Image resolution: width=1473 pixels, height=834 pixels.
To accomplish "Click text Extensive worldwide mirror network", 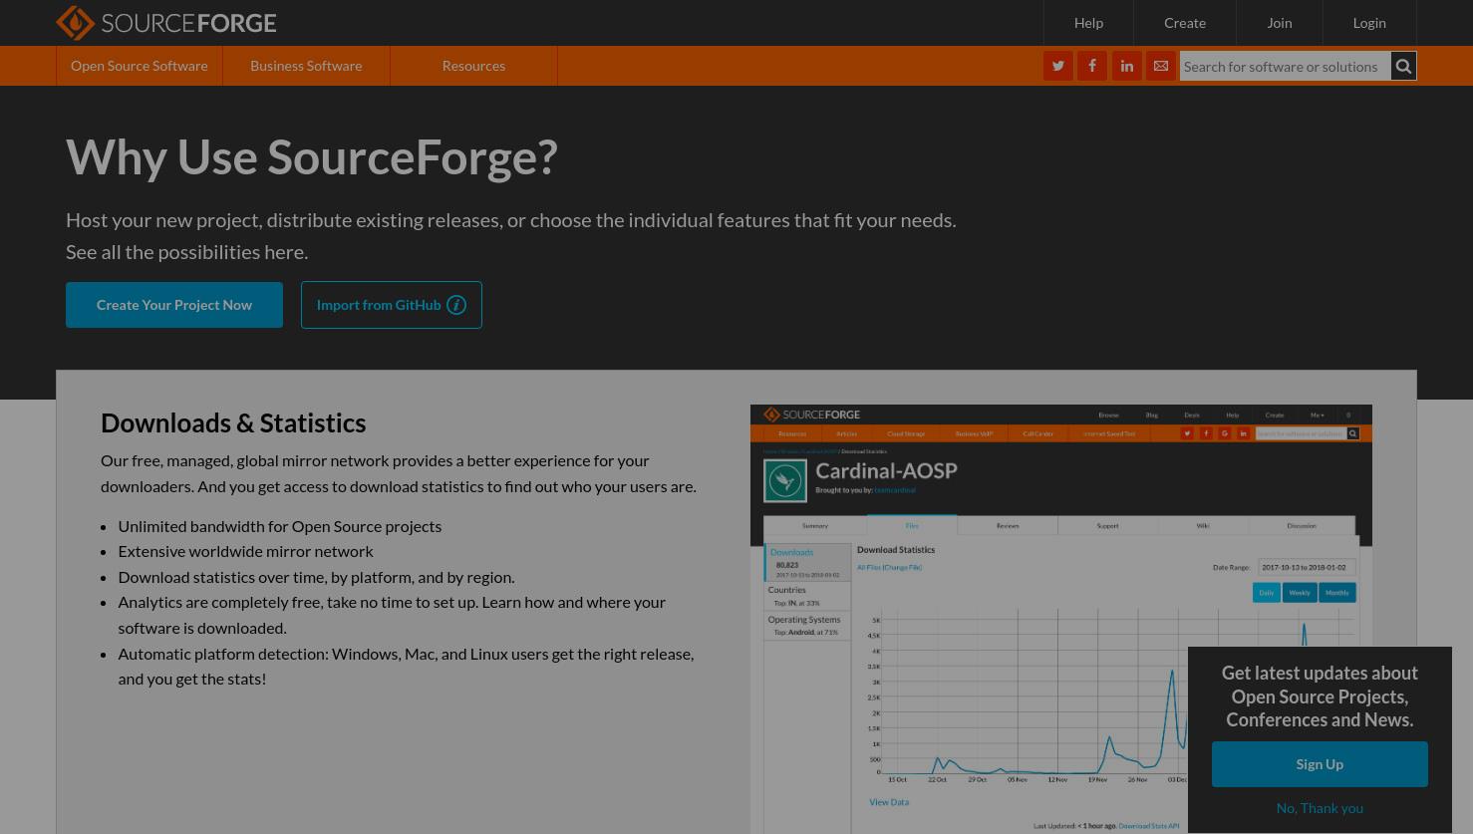I will point(245,551).
